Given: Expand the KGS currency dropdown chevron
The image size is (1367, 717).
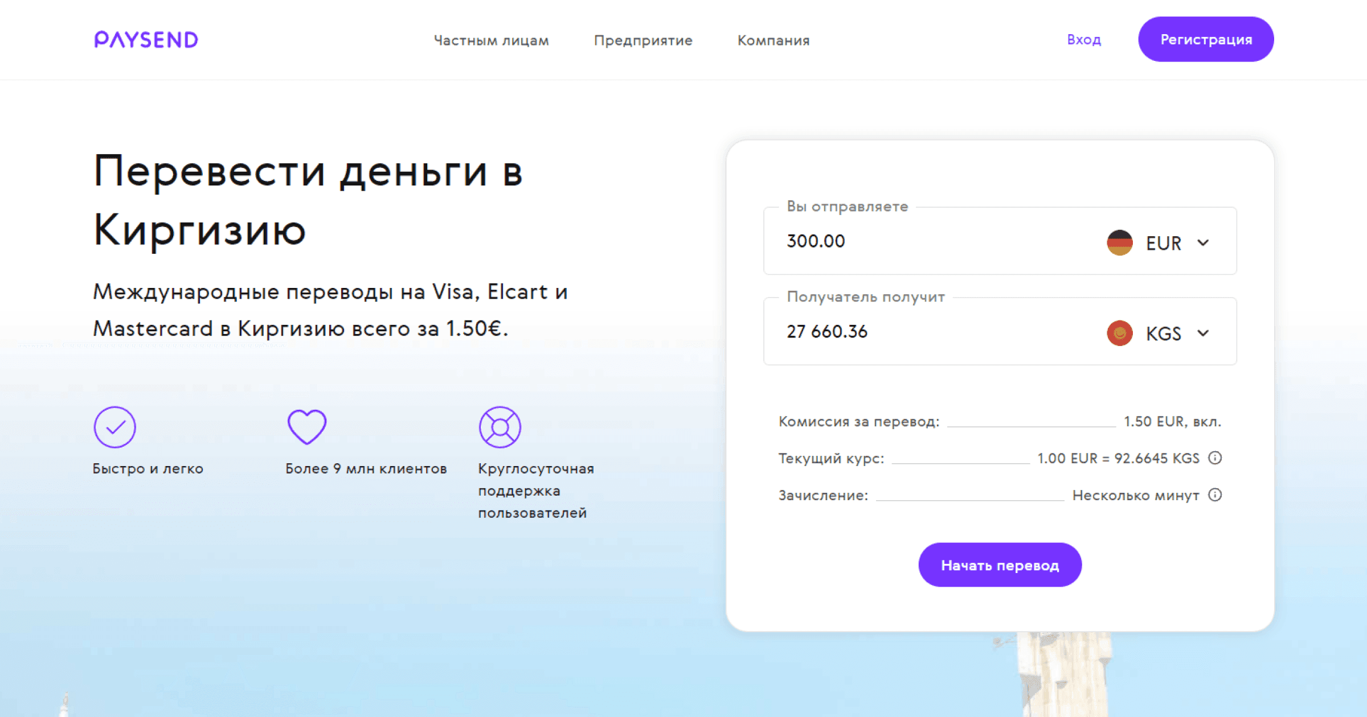Looking at the screenshot, I should (x=1203, y=333).
